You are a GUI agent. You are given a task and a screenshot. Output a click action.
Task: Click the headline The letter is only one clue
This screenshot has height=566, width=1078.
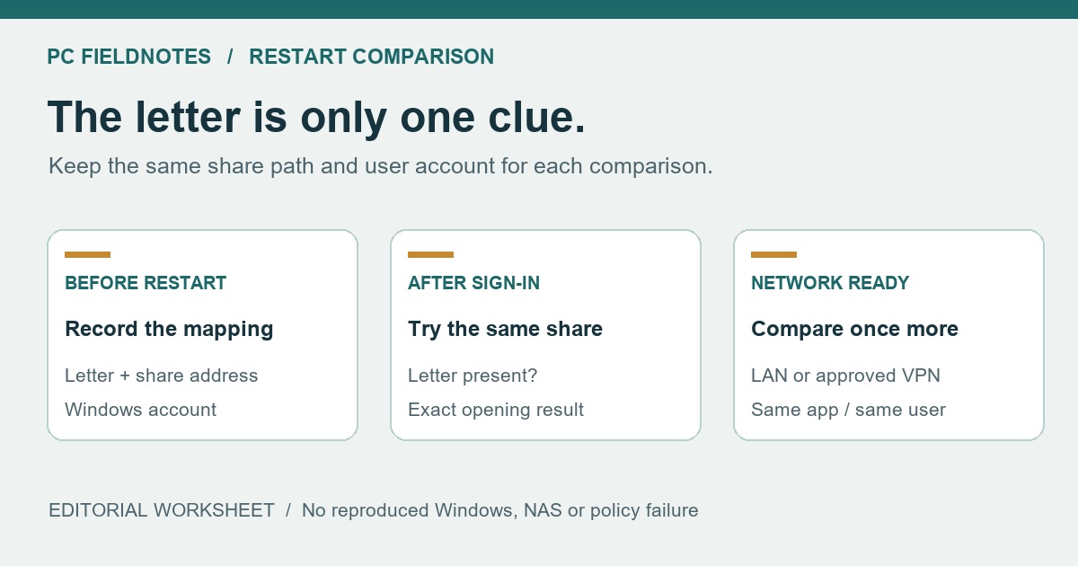click(316, 118)
